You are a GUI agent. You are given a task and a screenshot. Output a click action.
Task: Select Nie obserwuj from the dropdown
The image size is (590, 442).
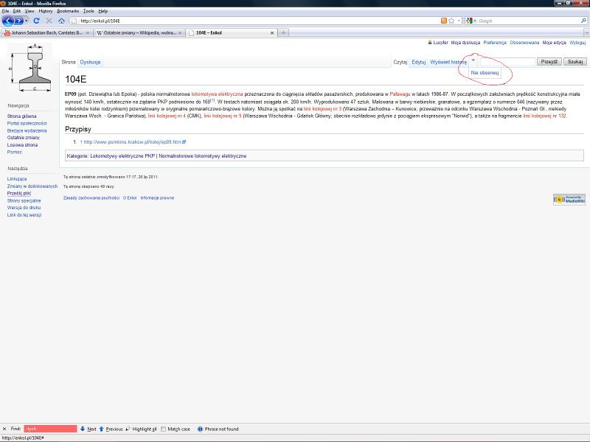point(485,74)
